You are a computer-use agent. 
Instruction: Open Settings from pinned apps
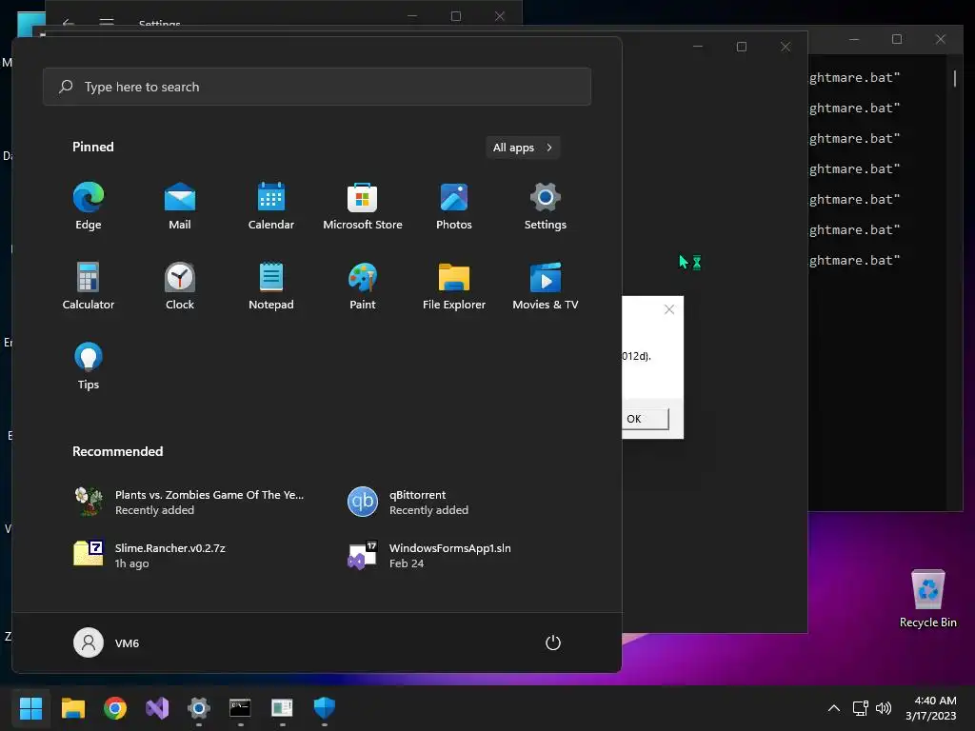546,207
